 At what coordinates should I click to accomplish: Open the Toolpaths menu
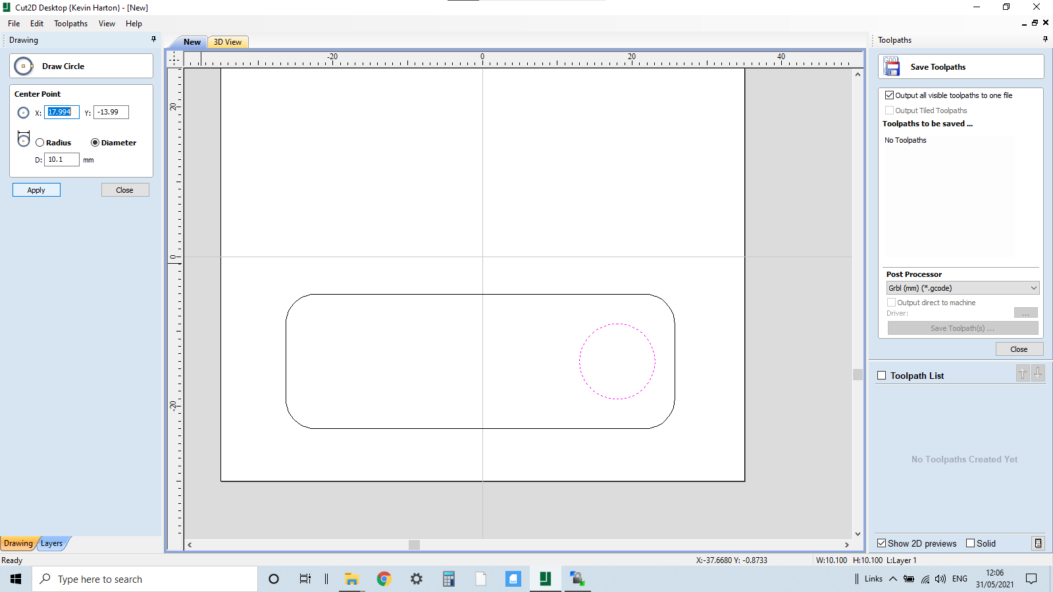(70, 23)
